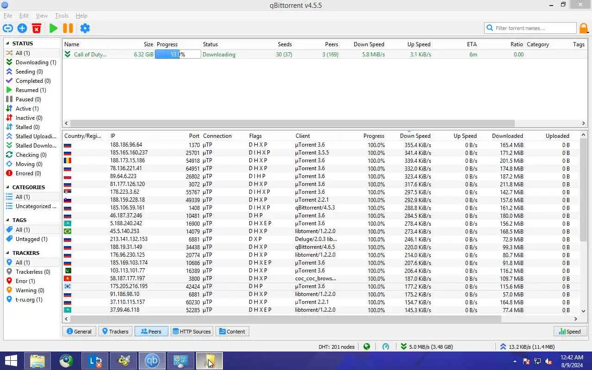
Task: Select the Resumed (1) status filter
Action: [x=32, y=90]
